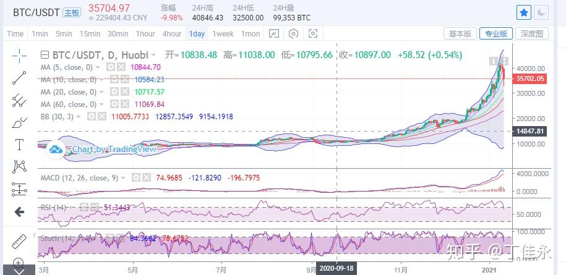Collapse the indicator legend via minus box
The width and height of the screenshot is (566, 275).
(x=45, y=55)
